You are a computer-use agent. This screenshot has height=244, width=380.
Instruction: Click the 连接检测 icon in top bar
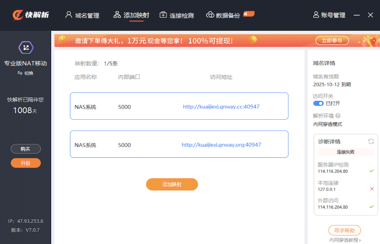pyautogui.click(x=163, y=15)
